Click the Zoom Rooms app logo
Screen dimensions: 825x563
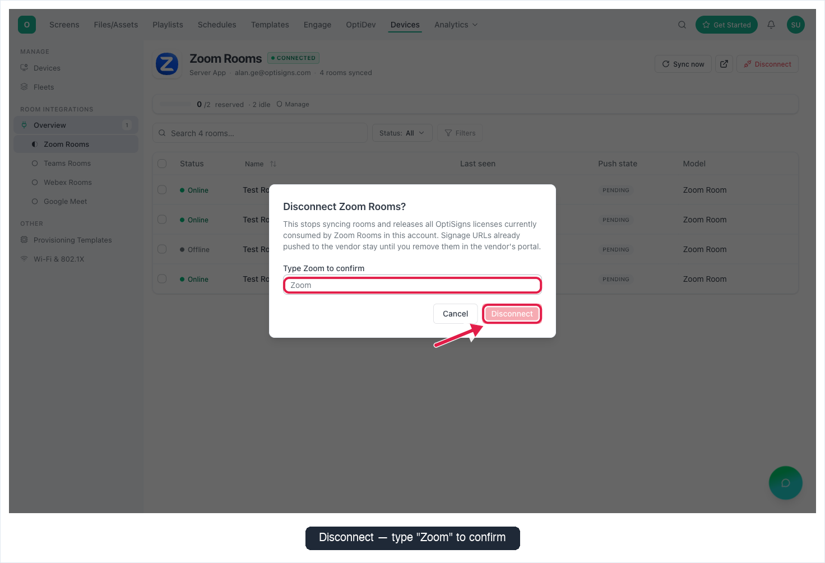click(167, 64)
